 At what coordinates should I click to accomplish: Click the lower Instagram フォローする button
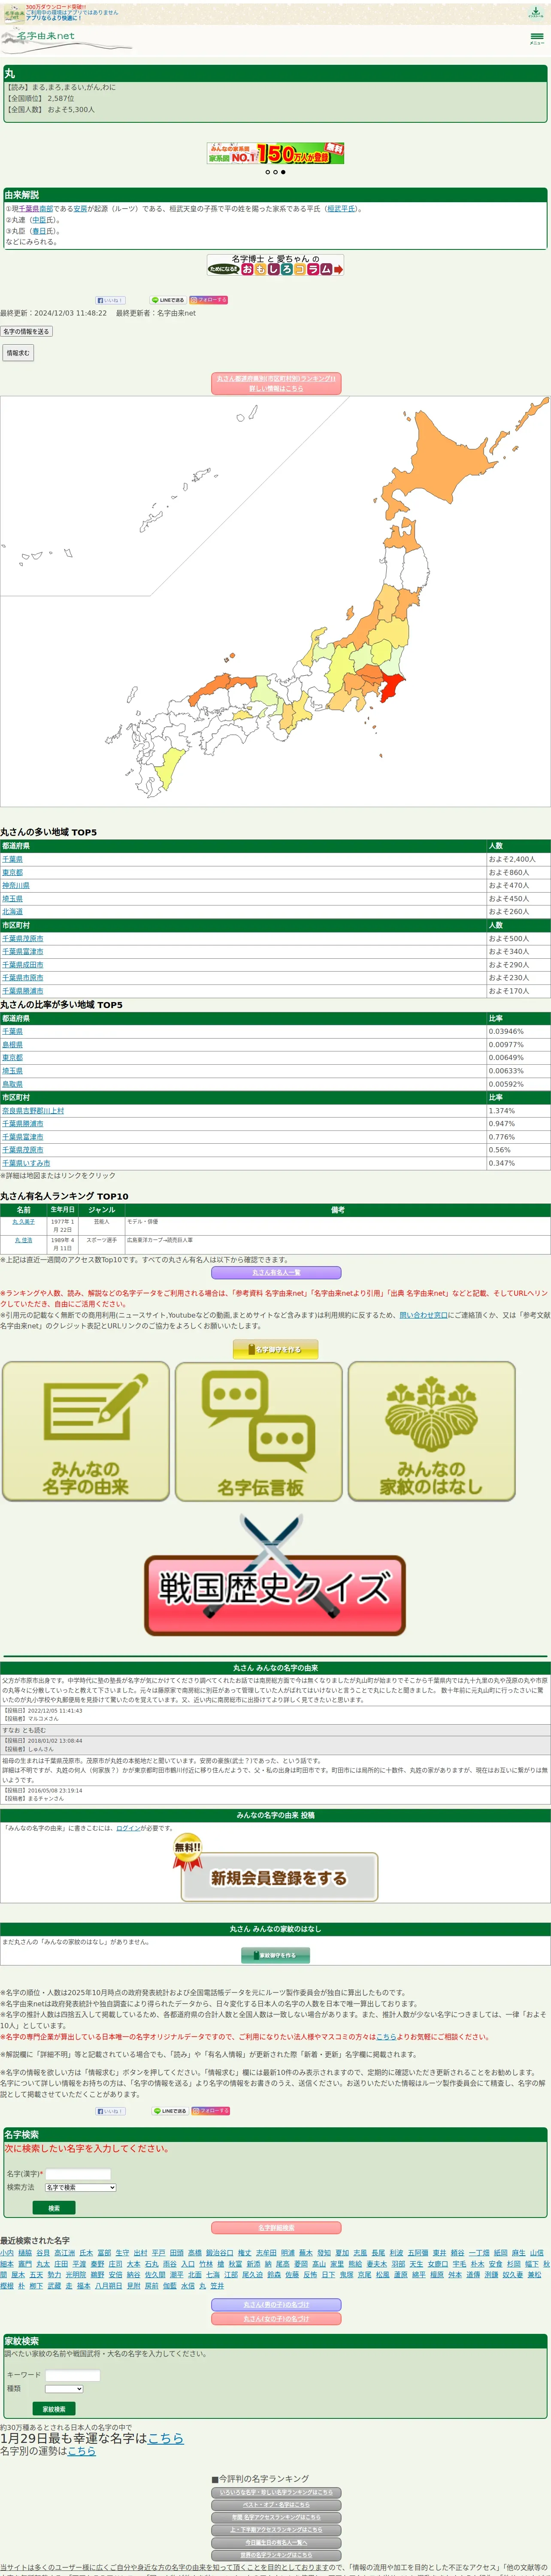tap(209, 2111)
